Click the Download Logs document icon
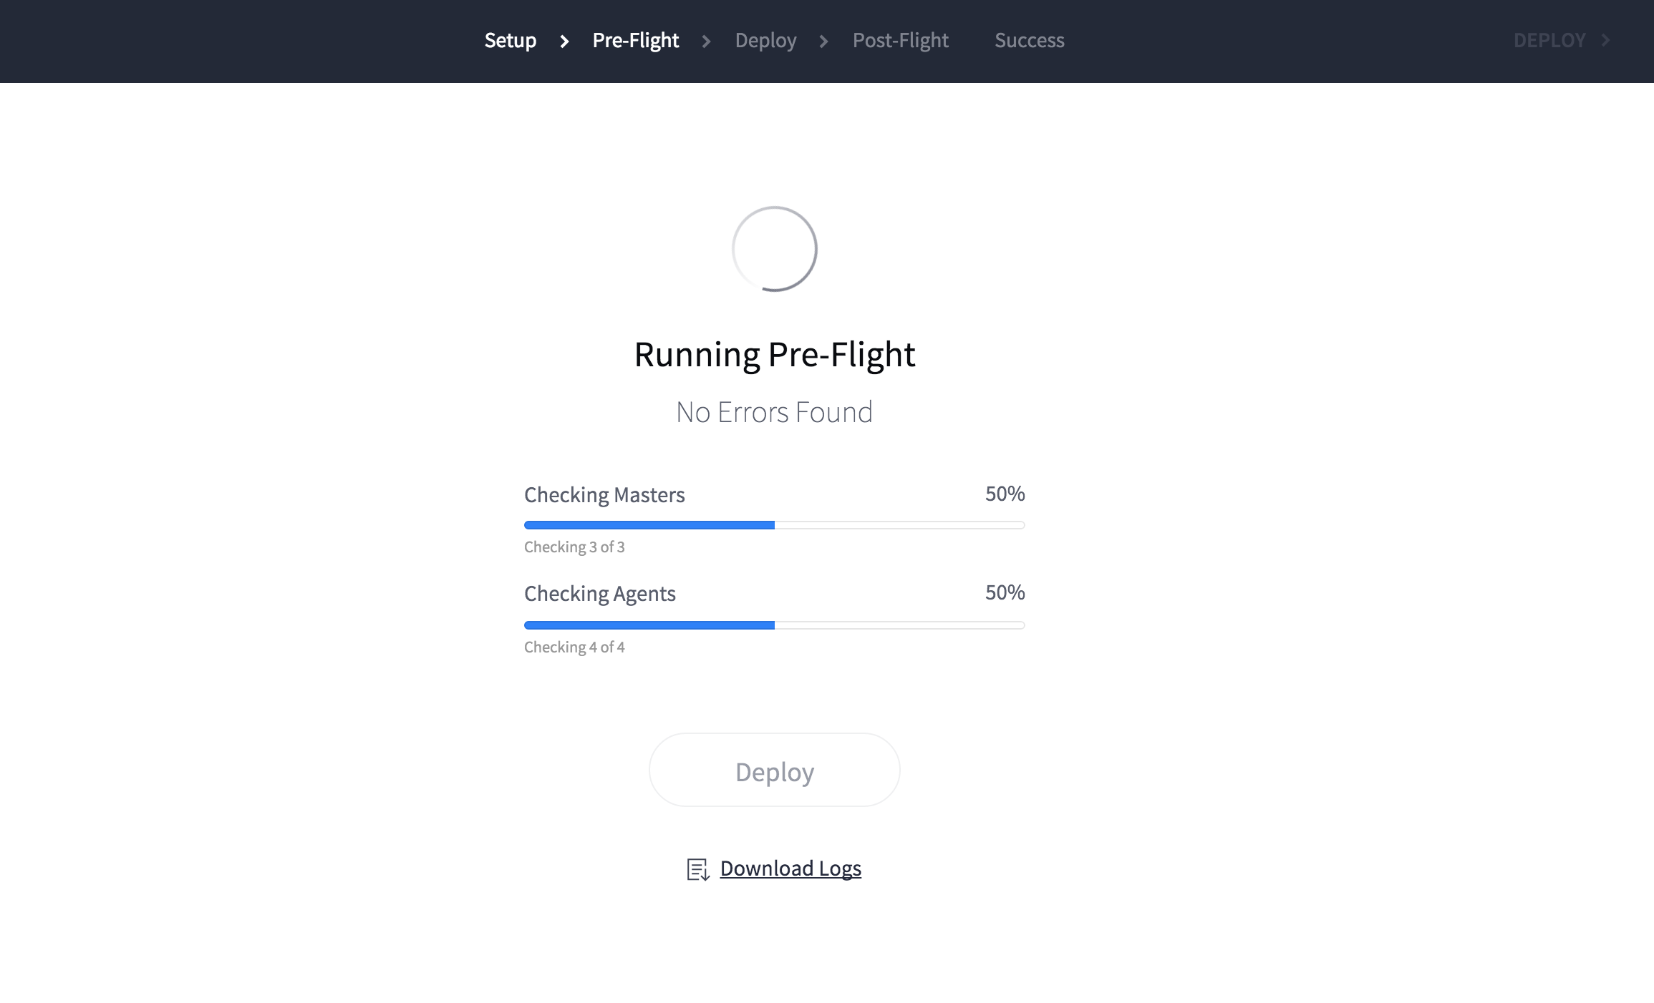Viewport: 1654px width, 1003px height. (x=697, y=869)
